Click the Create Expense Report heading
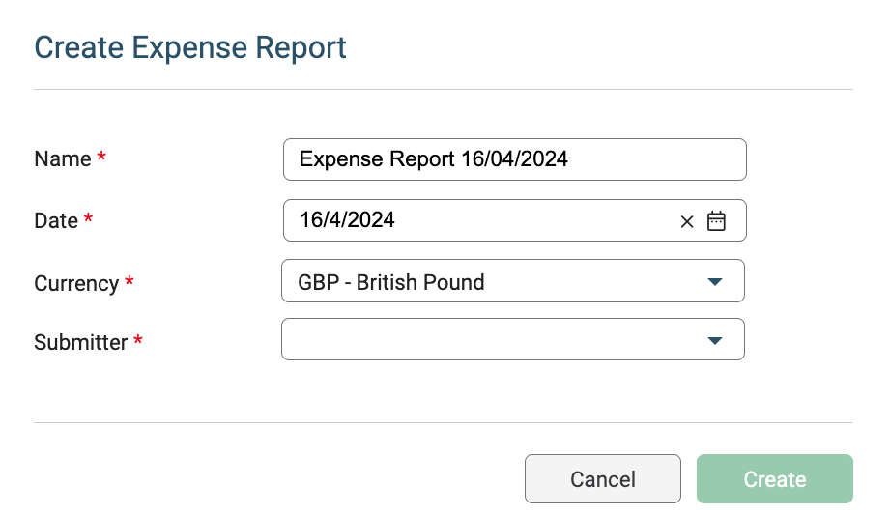 click(190, 47)
